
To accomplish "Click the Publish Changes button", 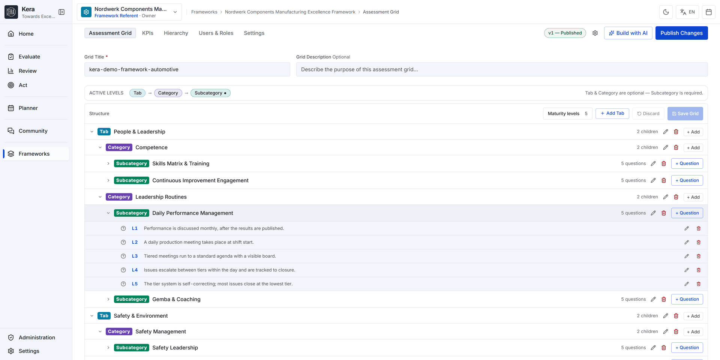I will click(x=681, y=33).
